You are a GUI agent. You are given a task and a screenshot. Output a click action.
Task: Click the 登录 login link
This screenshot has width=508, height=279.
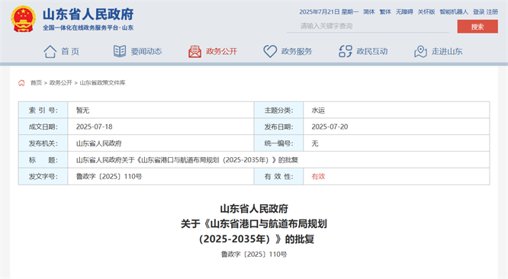pyautogui.click(x=478, y=12)
